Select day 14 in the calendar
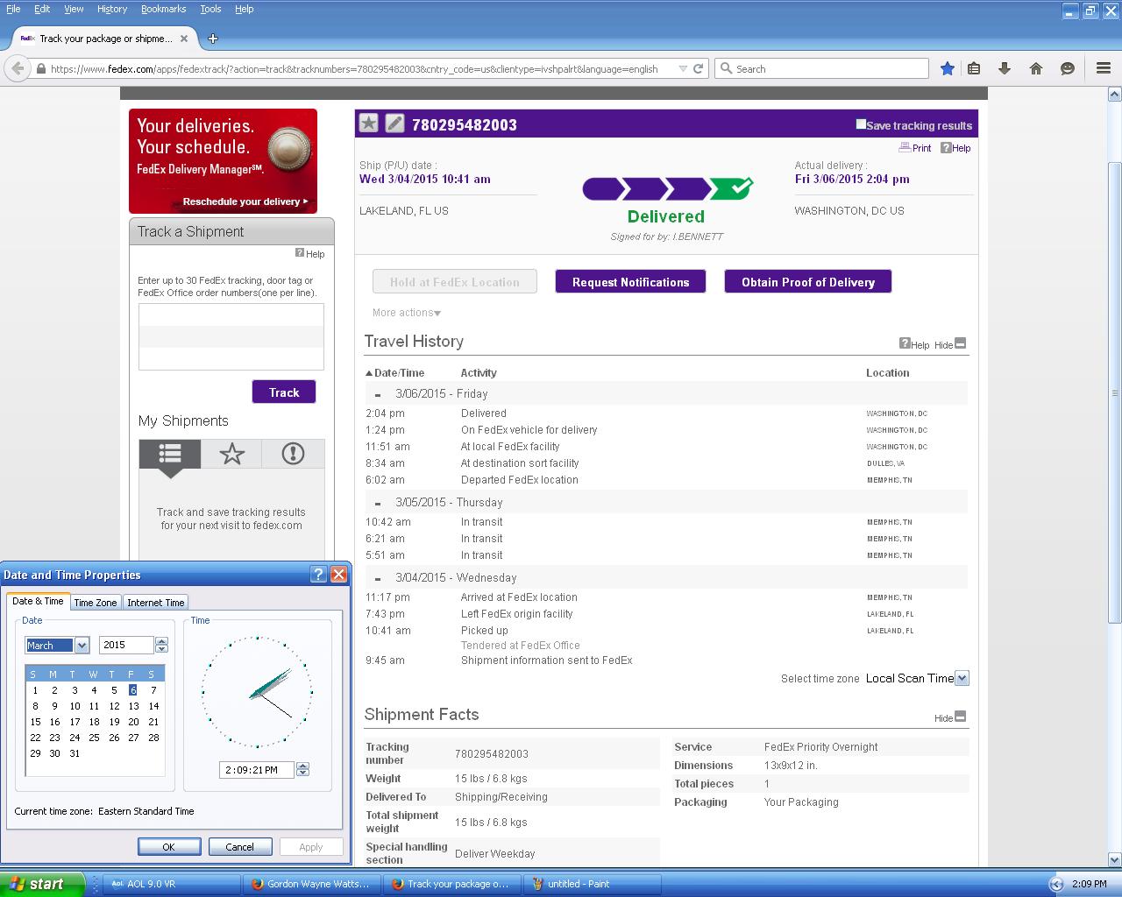 153,706
